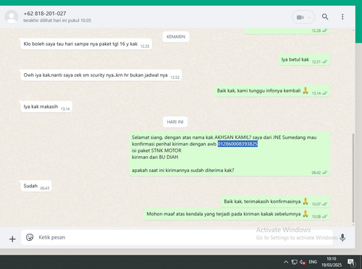The image size is (362, 269).
Task: Click the microphone voice message icon
Action: pyautogui.click(x=342, y=238)
